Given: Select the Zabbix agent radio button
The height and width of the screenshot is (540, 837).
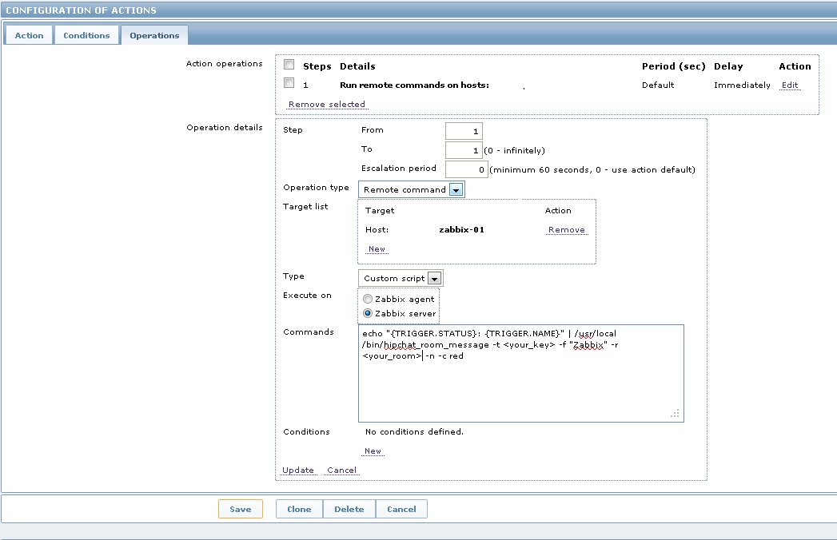Looking at the screenshot, I should (x=366, y=299).
